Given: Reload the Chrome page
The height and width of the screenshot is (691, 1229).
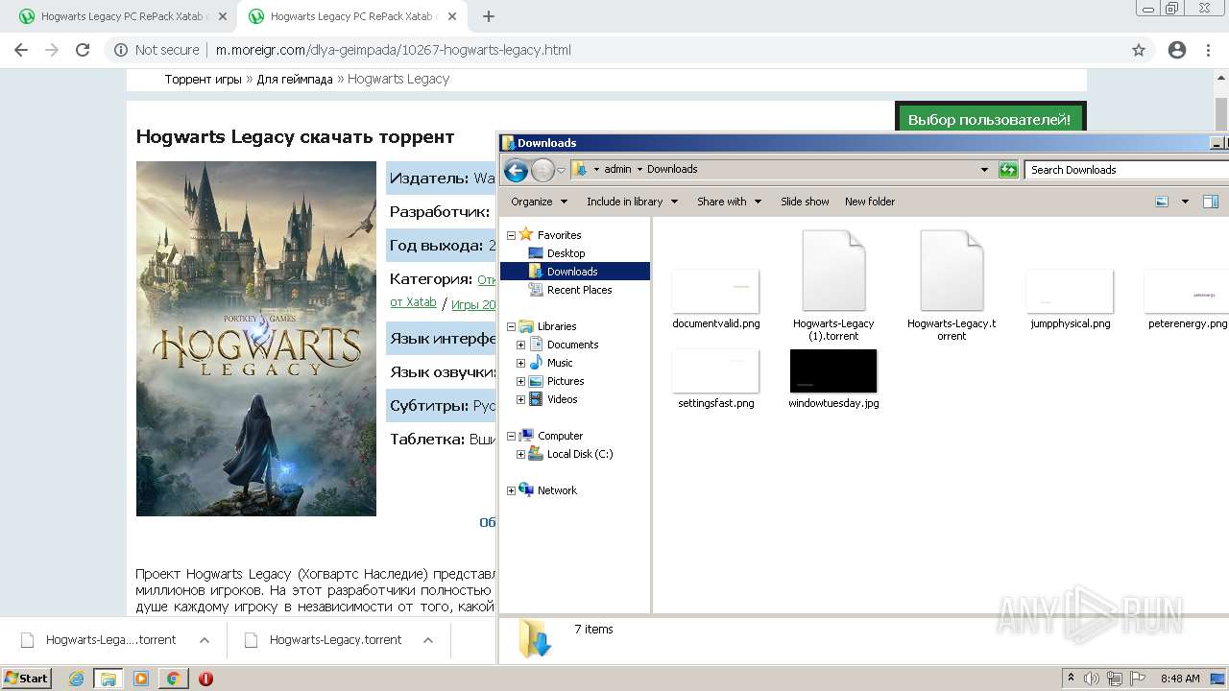Looking at the screenshot, I should (x=83, y=50).
